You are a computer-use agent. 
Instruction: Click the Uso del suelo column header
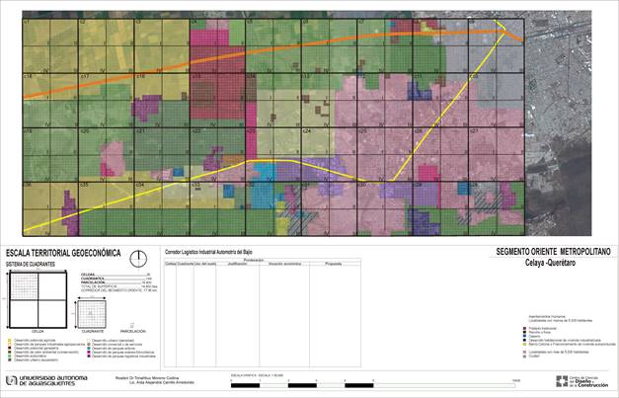(203, 265)
